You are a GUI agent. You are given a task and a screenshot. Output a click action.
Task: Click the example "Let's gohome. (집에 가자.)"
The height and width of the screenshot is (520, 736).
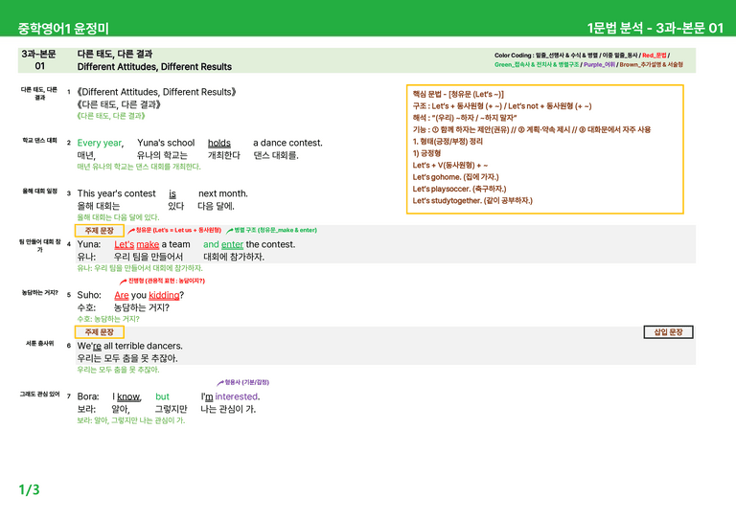click(x=456, y=177)
